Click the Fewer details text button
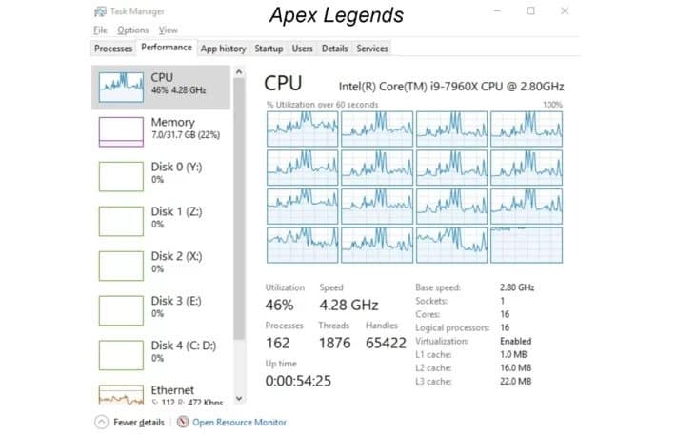Screen dimensions: 677x435 [139, 422]
